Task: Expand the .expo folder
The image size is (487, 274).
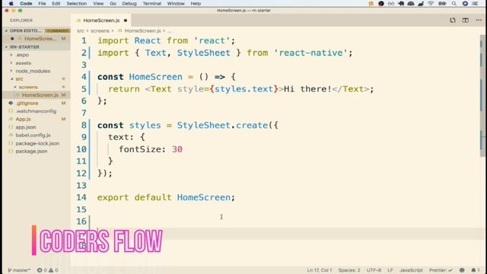Action: [22, 55]
